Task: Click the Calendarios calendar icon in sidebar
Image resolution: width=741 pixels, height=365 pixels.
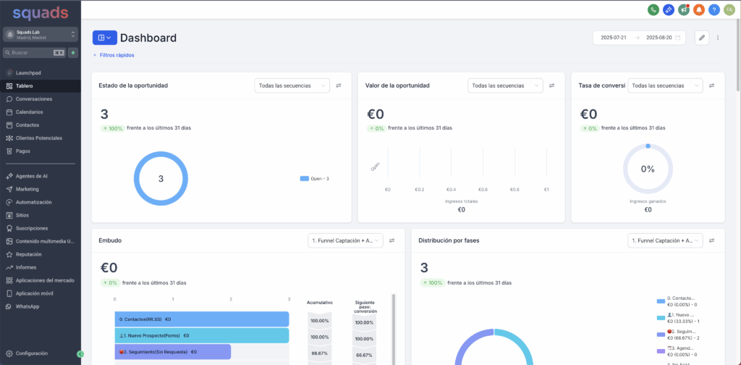Action: click(9, 112)
